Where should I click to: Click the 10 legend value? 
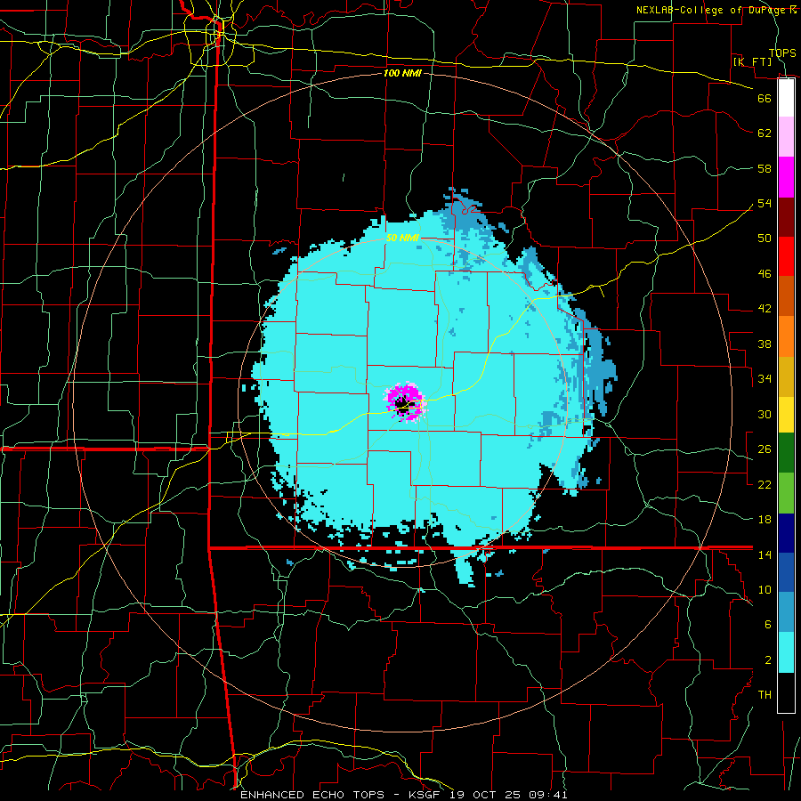tap(765, 589)
